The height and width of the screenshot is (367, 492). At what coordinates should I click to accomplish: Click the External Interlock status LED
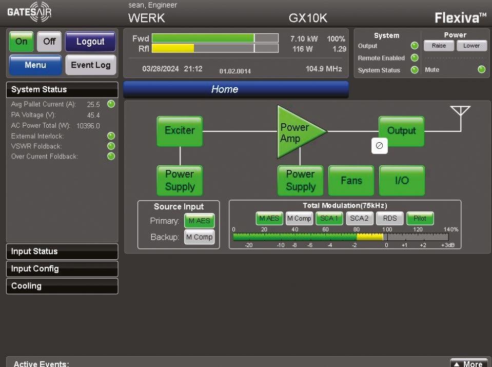111,136
